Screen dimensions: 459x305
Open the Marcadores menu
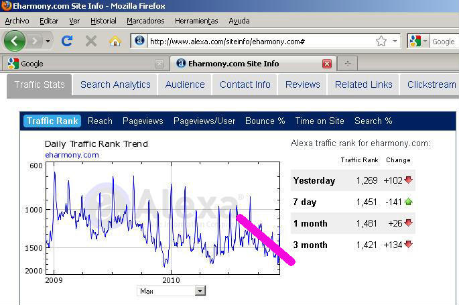point(145,21)
